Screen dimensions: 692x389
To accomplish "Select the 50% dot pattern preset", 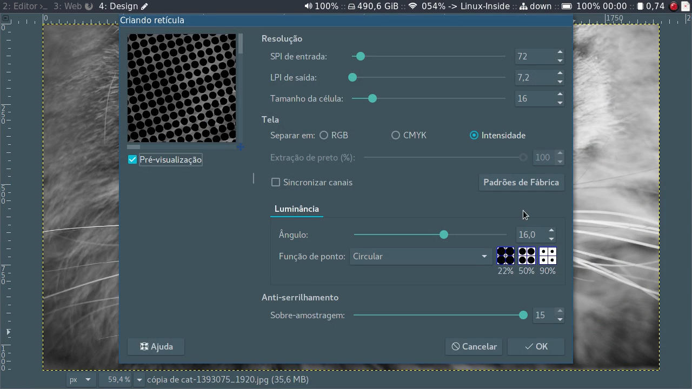I will coord(526,256).
